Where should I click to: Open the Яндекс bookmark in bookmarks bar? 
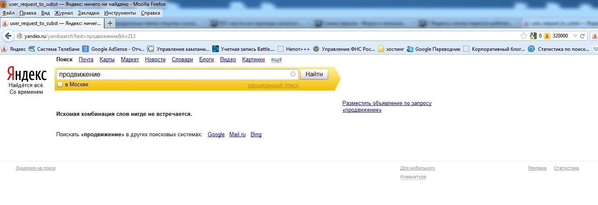pyautogui.click(x=14, y=49)
